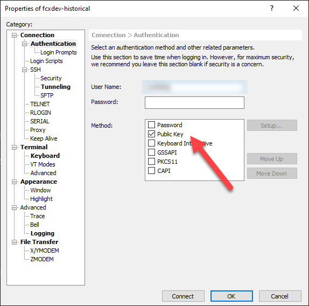Image resolution: width=309 pixels, height=306 pixels.
Task: Collapse the SSH tree node
Action: (x=24, y=70)
